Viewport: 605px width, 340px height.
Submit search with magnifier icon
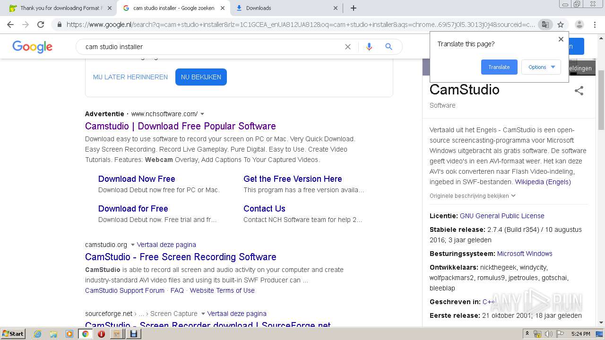click(389, 47)
